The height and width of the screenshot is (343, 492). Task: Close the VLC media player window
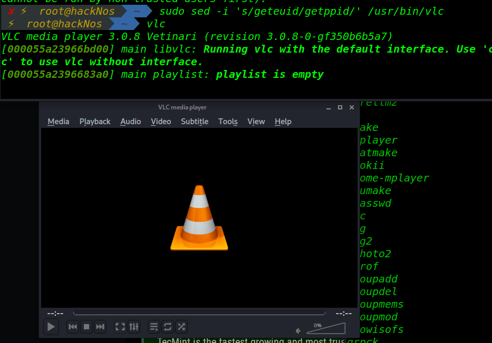pyautogui.click(x=352, y=107)
